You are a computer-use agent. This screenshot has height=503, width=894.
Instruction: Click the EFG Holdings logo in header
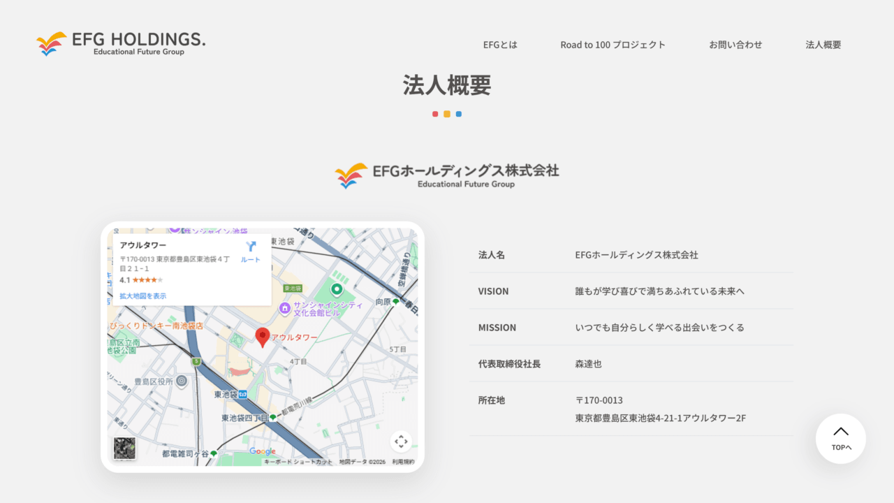121,43
